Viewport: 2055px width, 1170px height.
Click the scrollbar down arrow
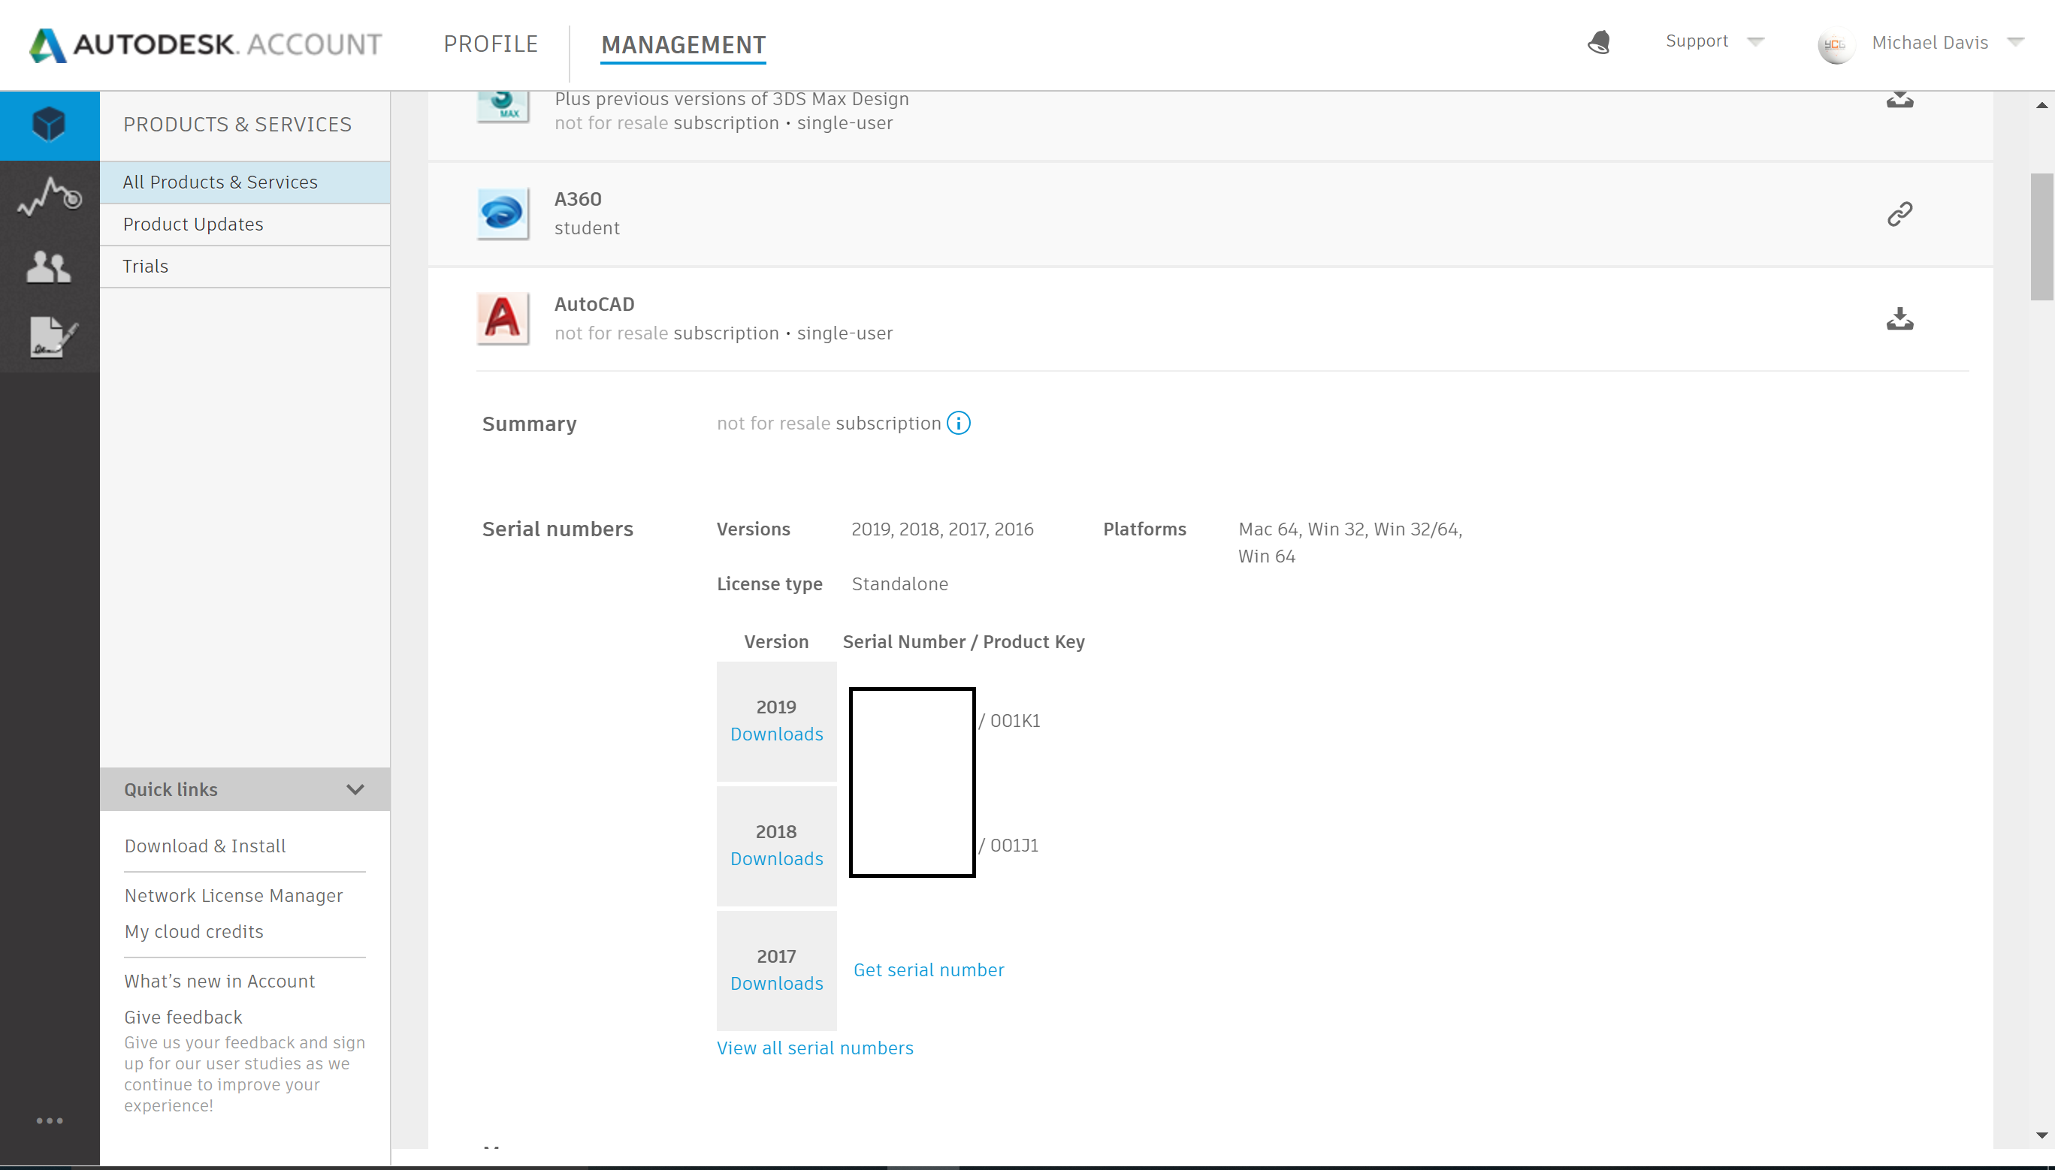point(2041,1135)
